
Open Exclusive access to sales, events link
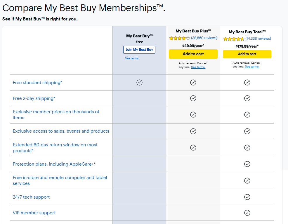click(61, 131)
